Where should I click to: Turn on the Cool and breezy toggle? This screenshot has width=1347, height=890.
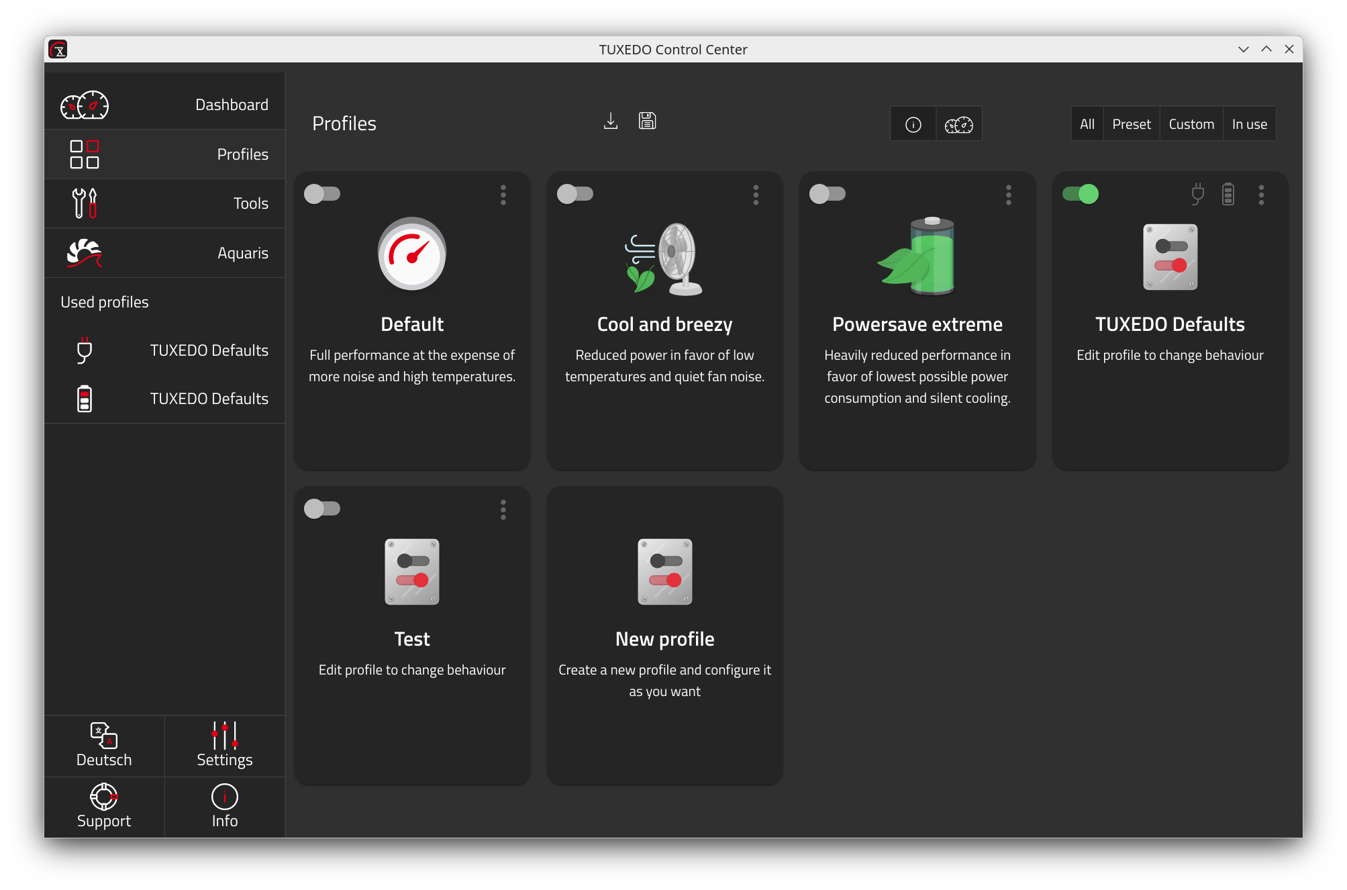(575, 194)
